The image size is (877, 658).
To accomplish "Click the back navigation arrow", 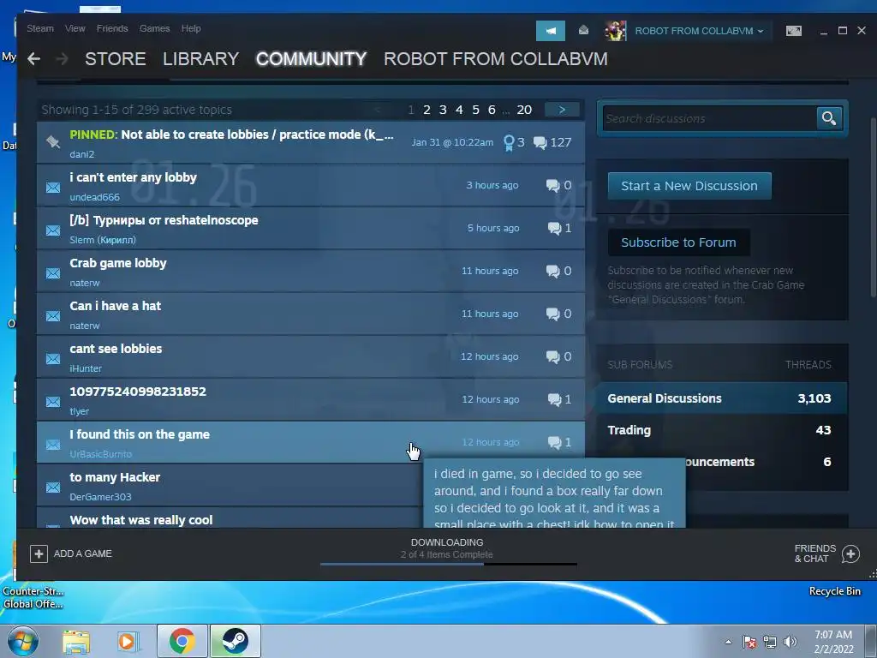I will point(33,59).
